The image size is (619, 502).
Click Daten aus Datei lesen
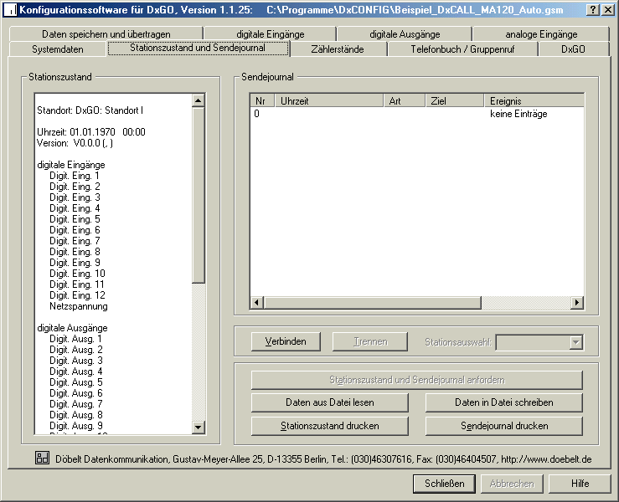329,402
